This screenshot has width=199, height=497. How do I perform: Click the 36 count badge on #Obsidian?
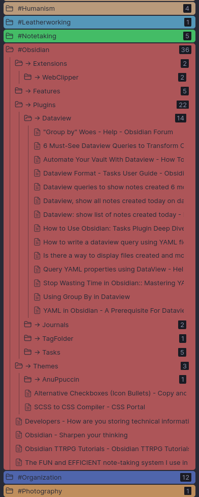185,50
